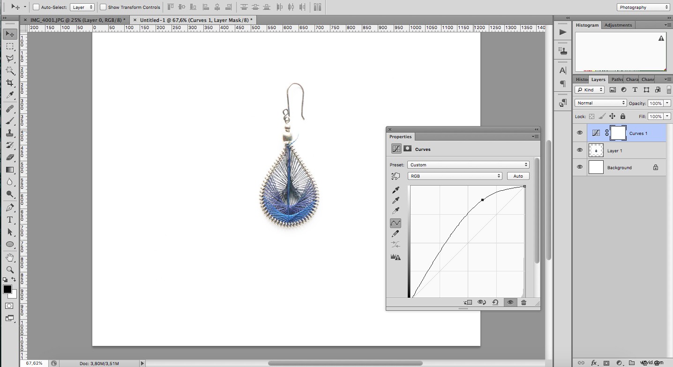This screenshot has width=673, height=367.
Task: Select the Move tool
Action: click(x=9, y=34)
